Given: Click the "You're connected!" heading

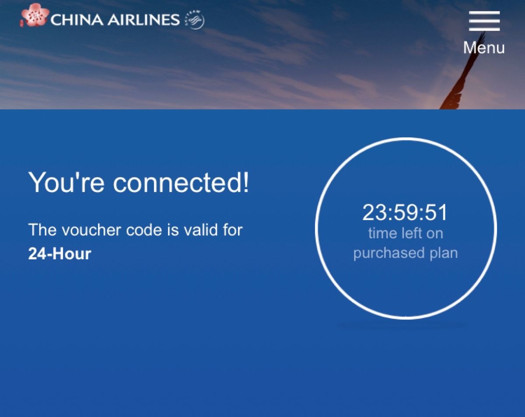Looking at the screenshot, I should (x=139, y=182).
